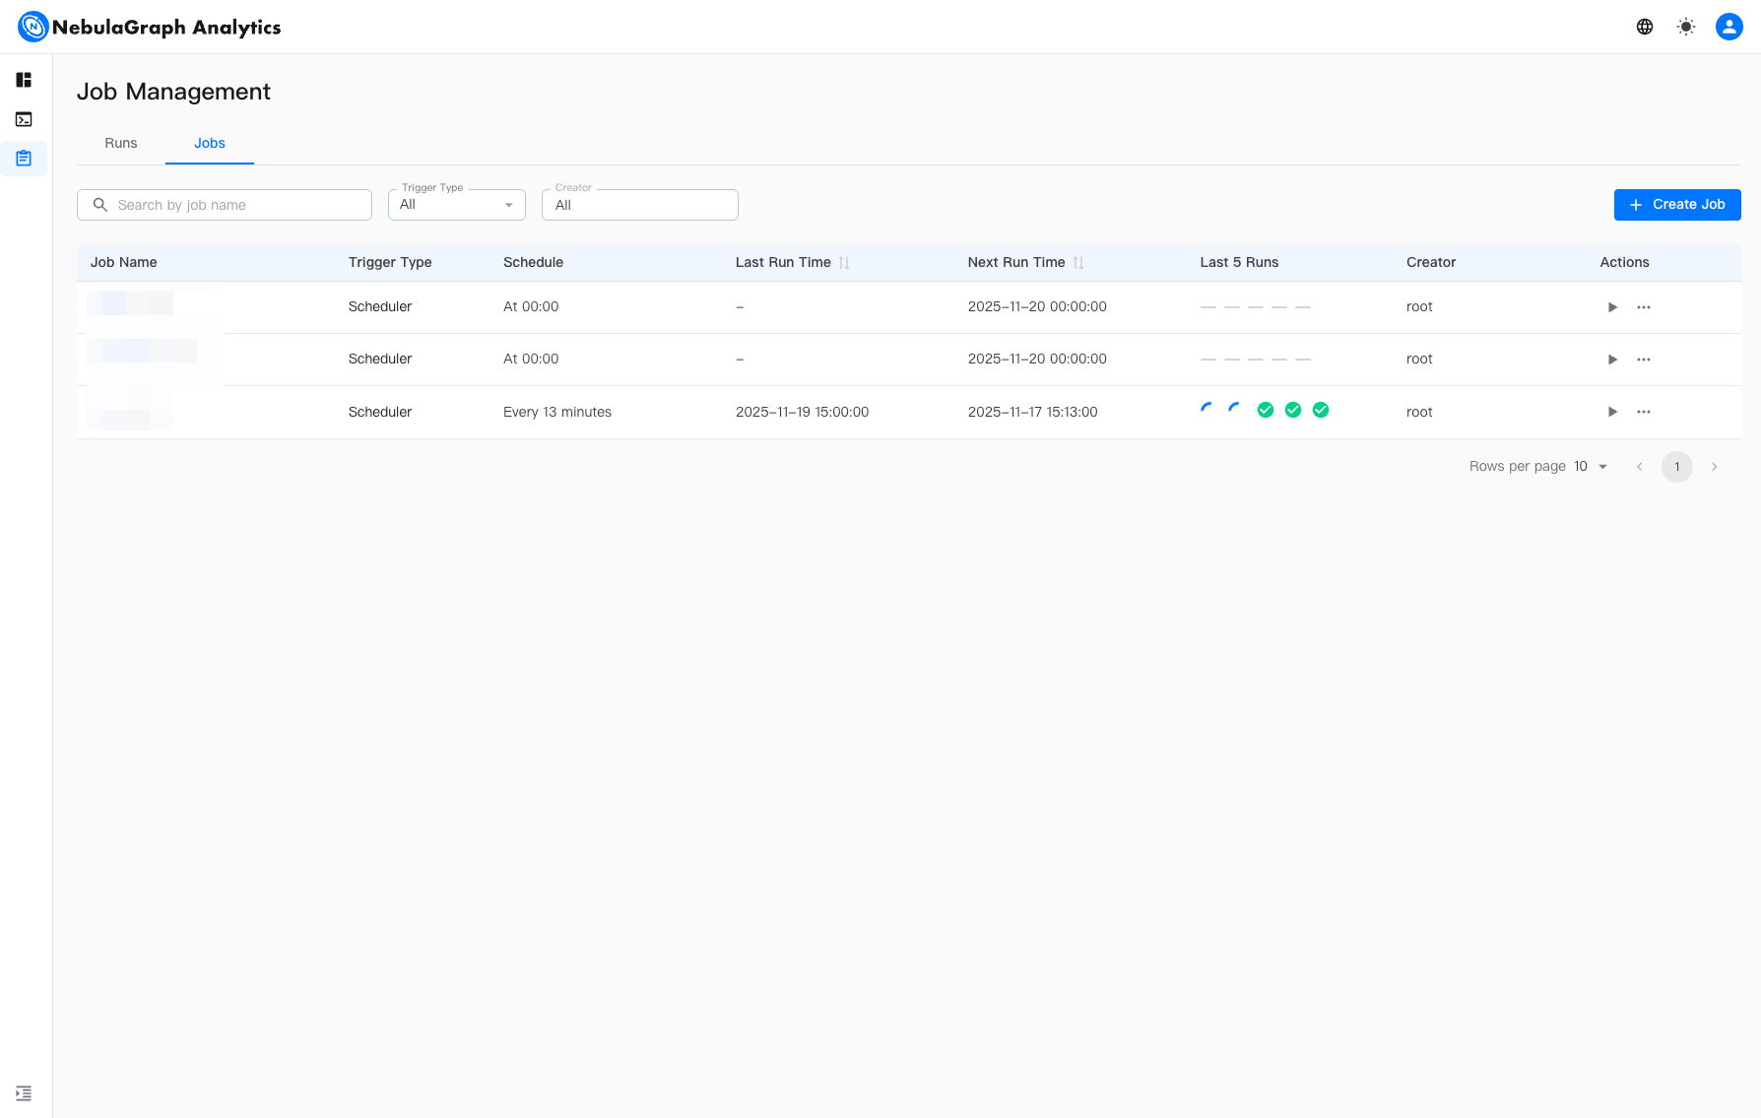Image resolution: width=1761 pixels, height=1118 pixels.
Task: Change the Rows per page dropdown
Action: 1591,467
